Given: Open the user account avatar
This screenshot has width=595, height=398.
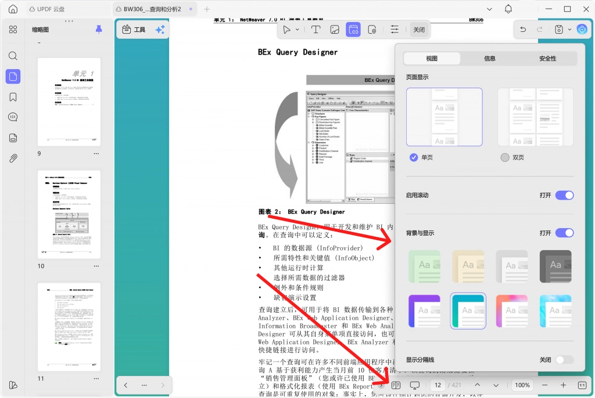Looking at the screenshot, I should pyautogui.click(x=582, y=30).
